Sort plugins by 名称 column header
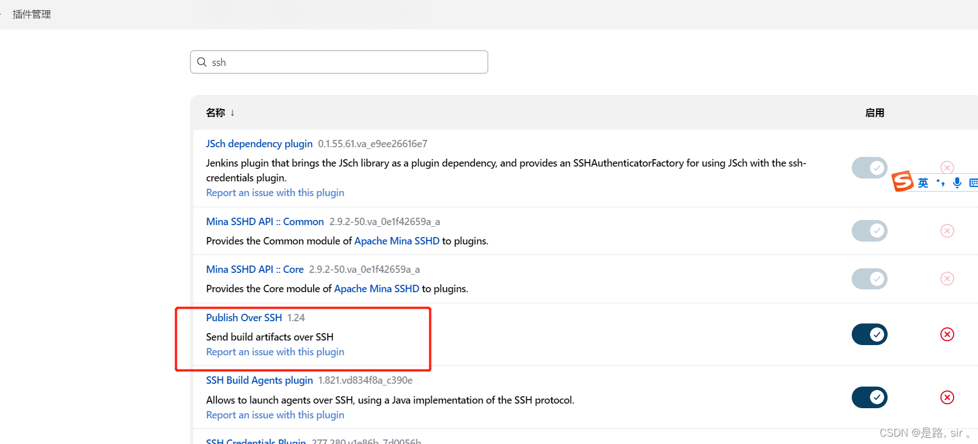The image size is (978, 444). click(x=220, y=113)
